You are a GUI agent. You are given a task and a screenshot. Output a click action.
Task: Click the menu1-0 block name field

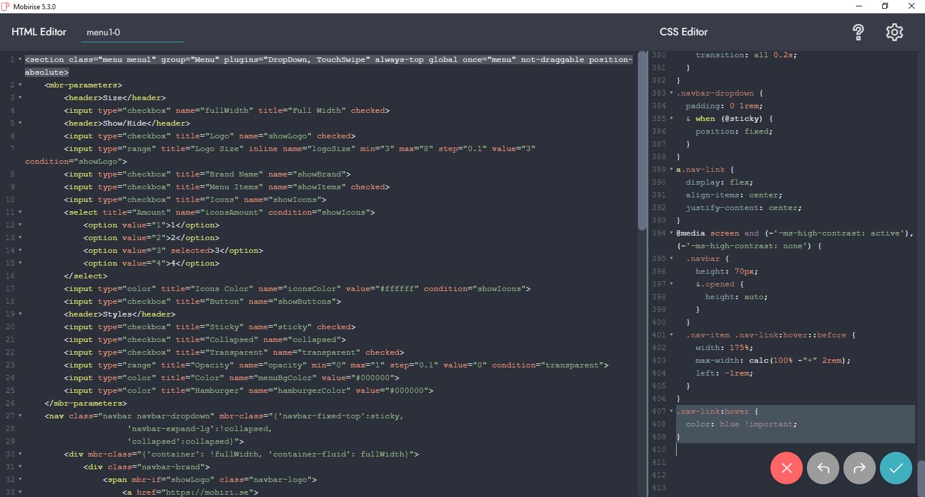click(x=132, y=32)
